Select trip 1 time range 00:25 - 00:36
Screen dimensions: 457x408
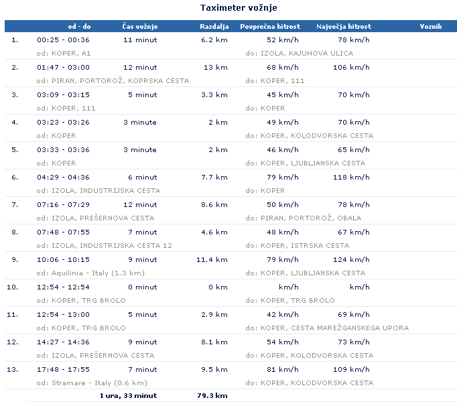(63, 40)
